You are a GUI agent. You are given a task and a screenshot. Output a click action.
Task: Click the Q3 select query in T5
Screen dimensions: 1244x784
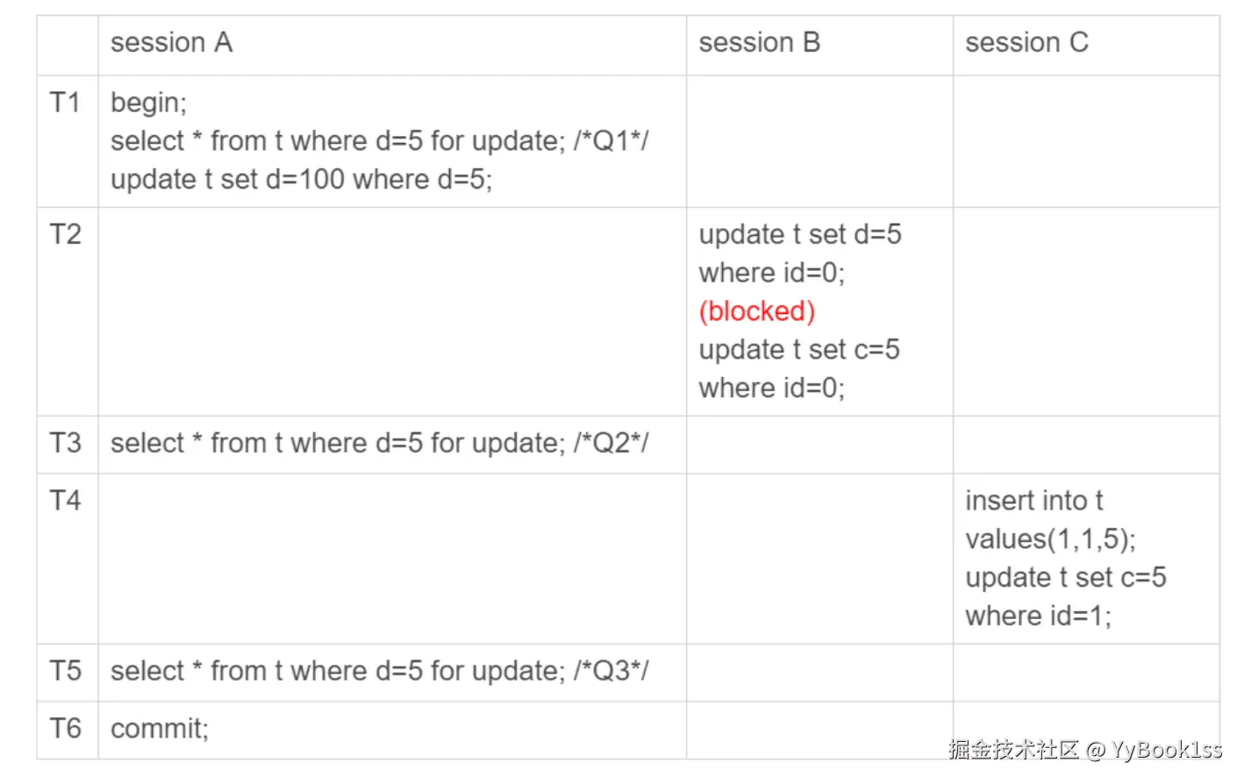(x=380, y=672)
